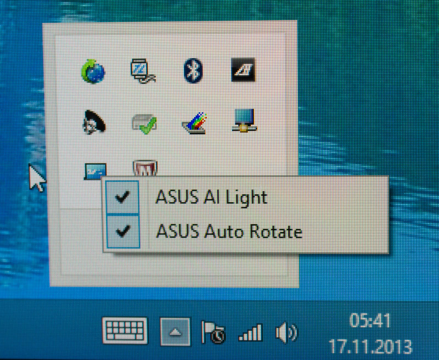Click the clock showing 05:41
The height and width of the screenshot is (360, 439).
(370, 321)
